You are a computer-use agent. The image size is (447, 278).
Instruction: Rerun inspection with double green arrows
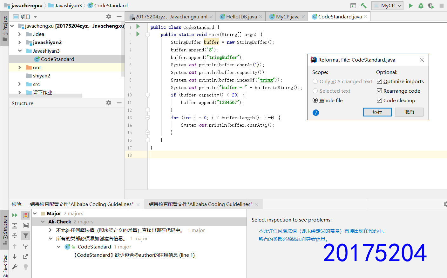[15, 215]
